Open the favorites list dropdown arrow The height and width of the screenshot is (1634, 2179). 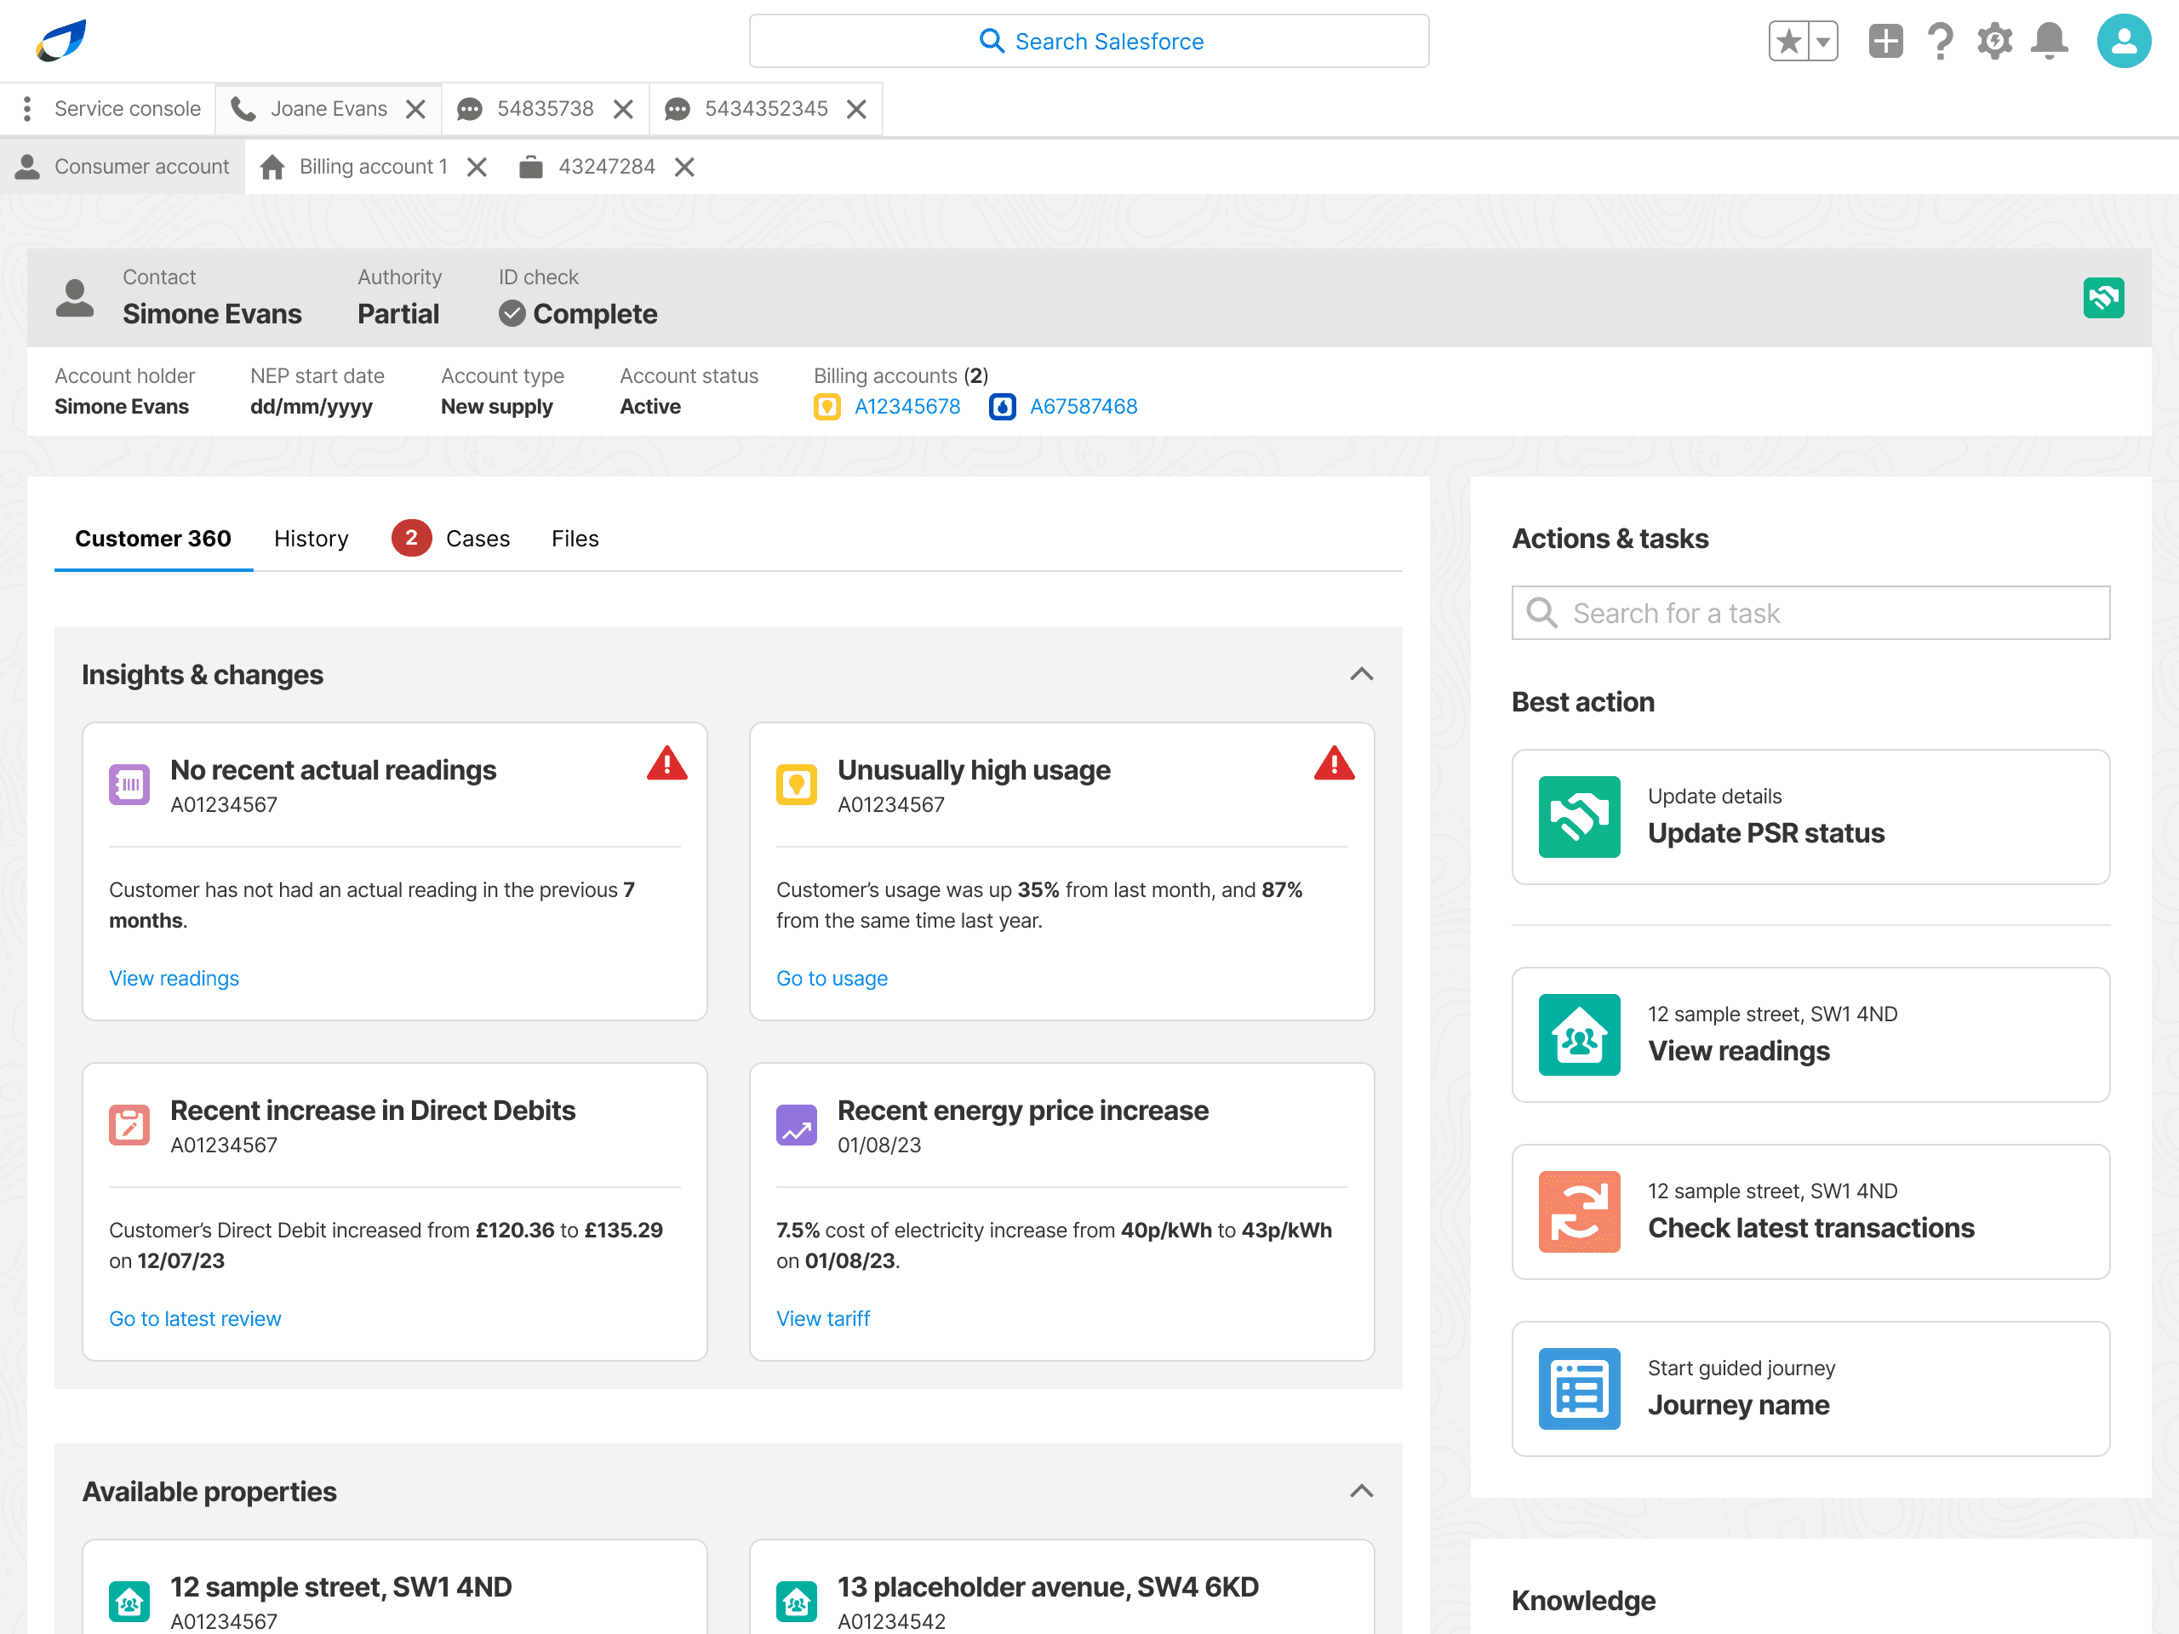1823,42
